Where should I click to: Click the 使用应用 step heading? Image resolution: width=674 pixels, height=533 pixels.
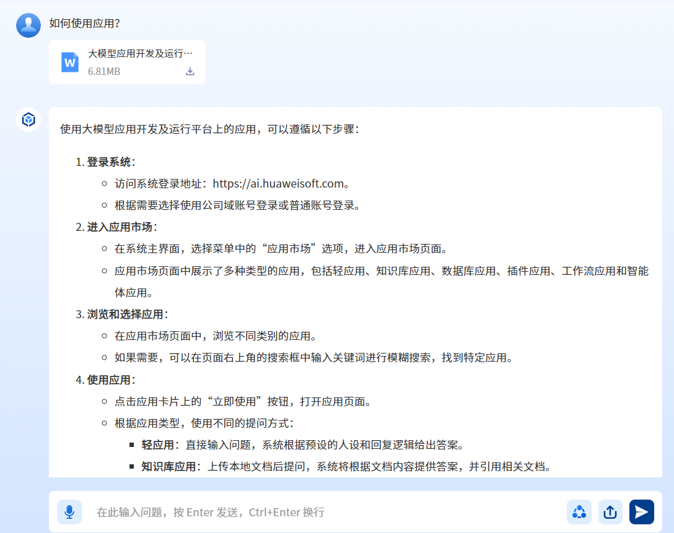pos(109,379)
